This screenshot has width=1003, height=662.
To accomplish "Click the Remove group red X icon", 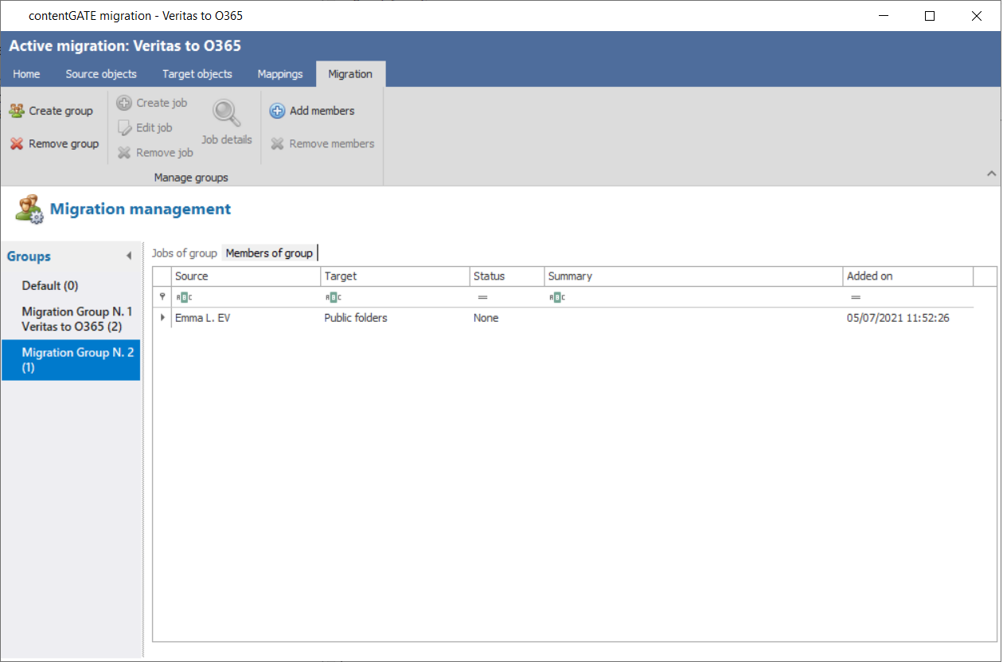I will pos(17,144).
